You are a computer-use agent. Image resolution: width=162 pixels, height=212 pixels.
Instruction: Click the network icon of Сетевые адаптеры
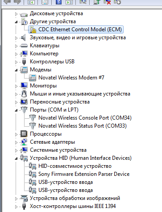click(24, 142)
